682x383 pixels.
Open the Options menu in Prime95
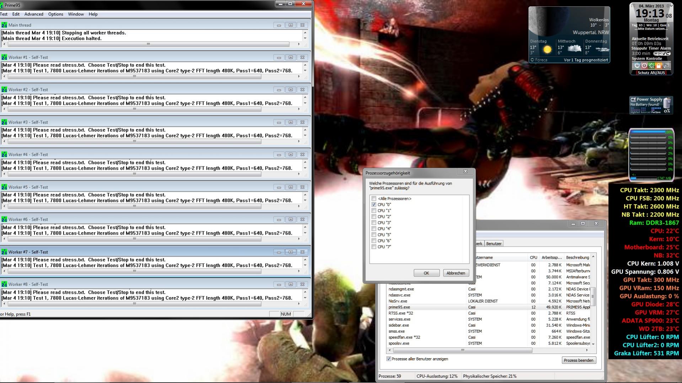point(56,14)
